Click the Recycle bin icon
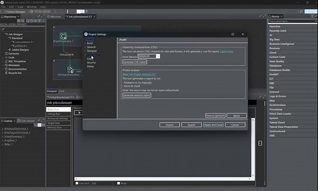 coord(6,73)
